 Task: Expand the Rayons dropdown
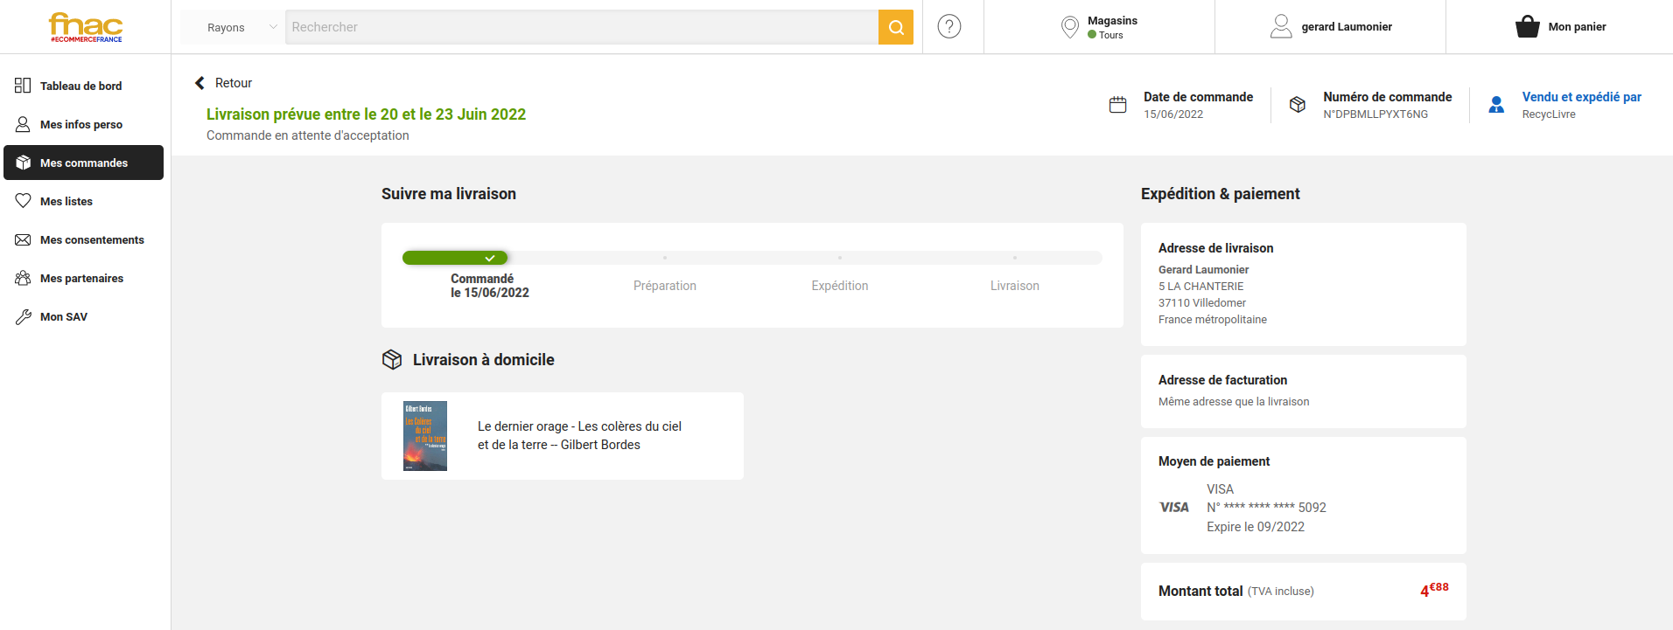[233, 27]
